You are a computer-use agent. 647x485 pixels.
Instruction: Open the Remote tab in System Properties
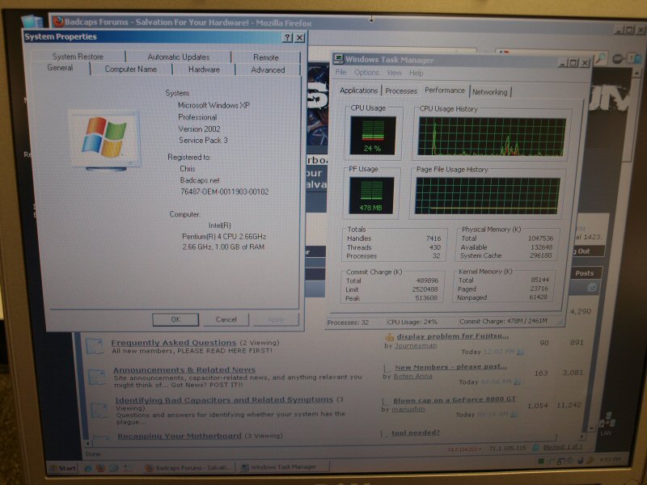pyautogui.click(x=266, y=57)
